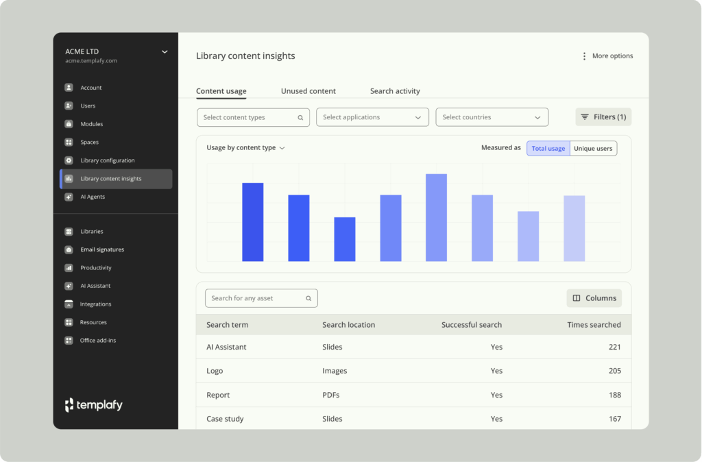702x462 pixels.
Task: Click the Columns button
Action: [x=594, y=298]
